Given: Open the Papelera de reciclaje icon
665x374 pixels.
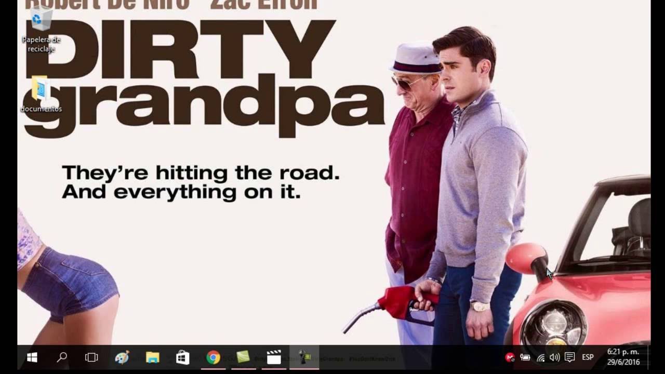Looking at the screenshot, I should (x=41, y=30).
